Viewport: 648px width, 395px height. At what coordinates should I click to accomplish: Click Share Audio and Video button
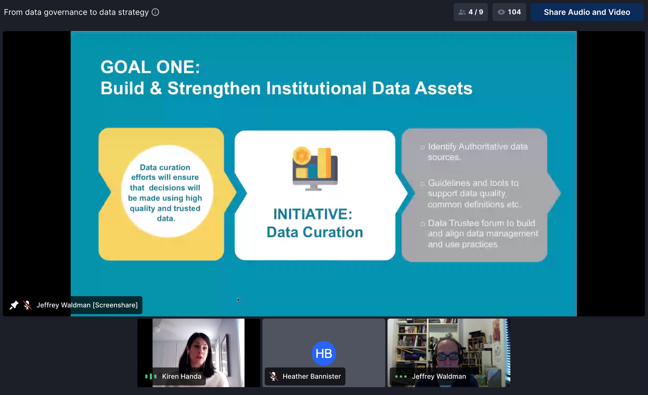coord(587,12)
